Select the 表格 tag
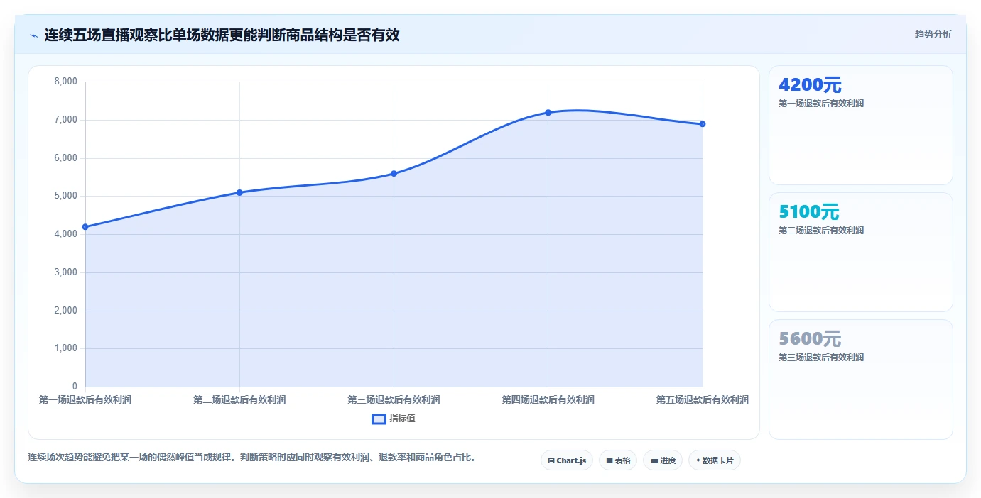Screen dimensions: 981x498 pyautogui.click(x=618, y=460)
